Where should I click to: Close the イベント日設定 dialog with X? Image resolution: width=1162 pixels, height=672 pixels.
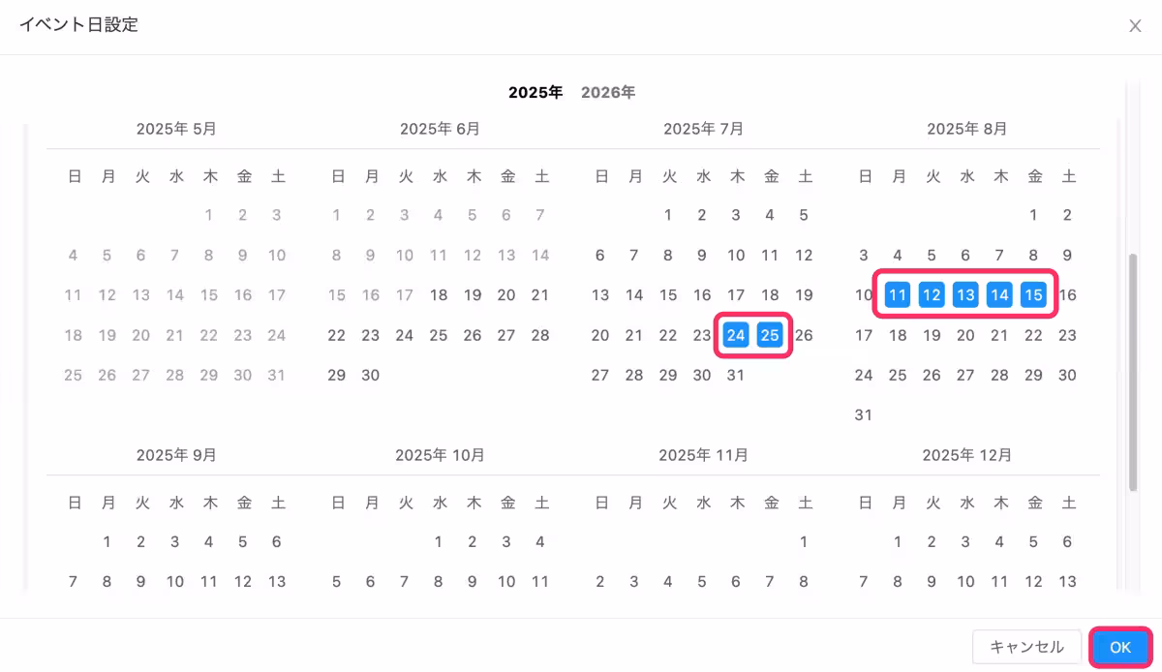pyautogui.click(x=1135, y=26)
